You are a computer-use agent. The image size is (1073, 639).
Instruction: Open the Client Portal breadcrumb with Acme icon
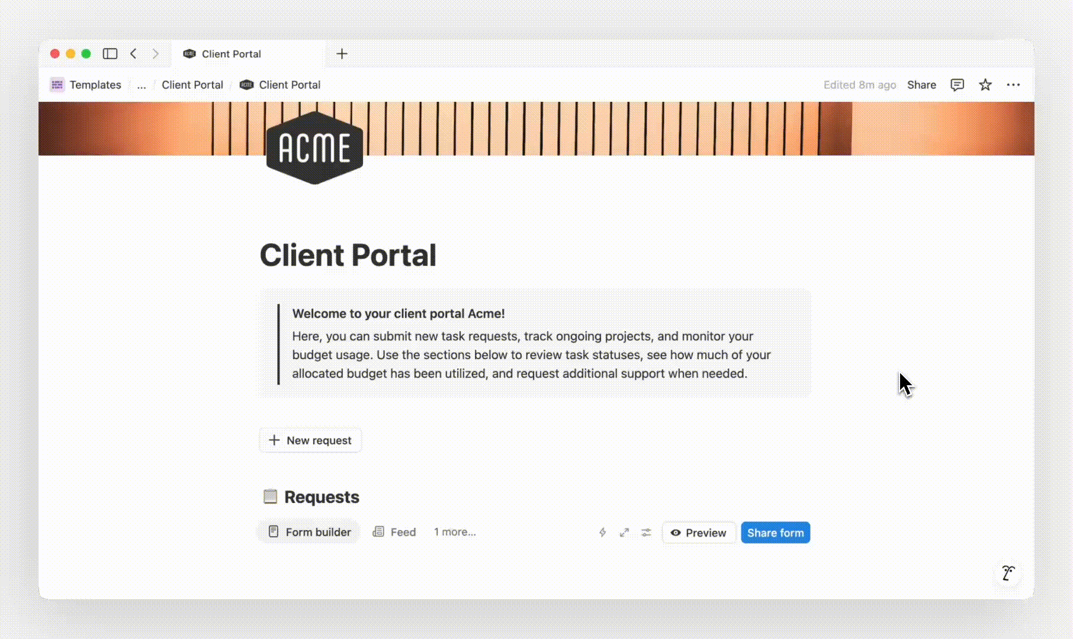280,85
